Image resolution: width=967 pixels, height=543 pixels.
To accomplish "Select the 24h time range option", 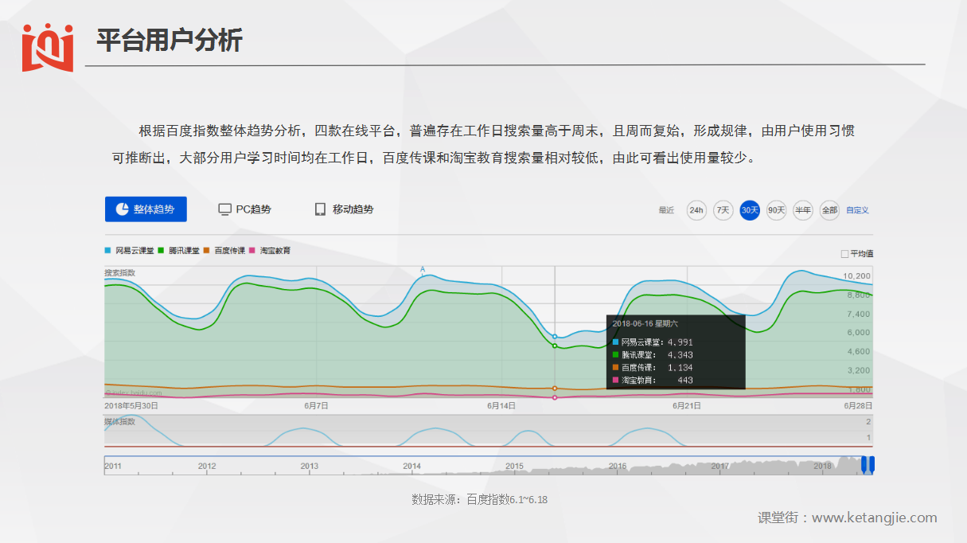I will pyautogui.click(x=696, y=210).
